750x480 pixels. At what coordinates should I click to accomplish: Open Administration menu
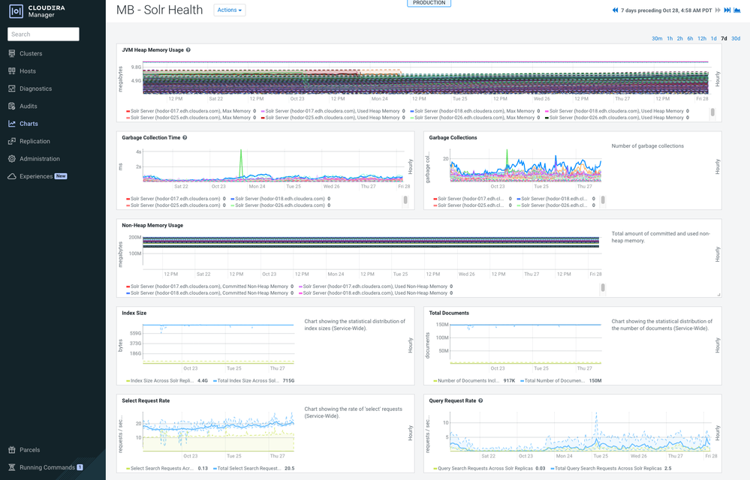(x=40, y=158)
